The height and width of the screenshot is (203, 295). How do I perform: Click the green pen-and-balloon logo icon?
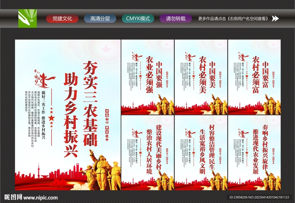click(x=27, y=18)
